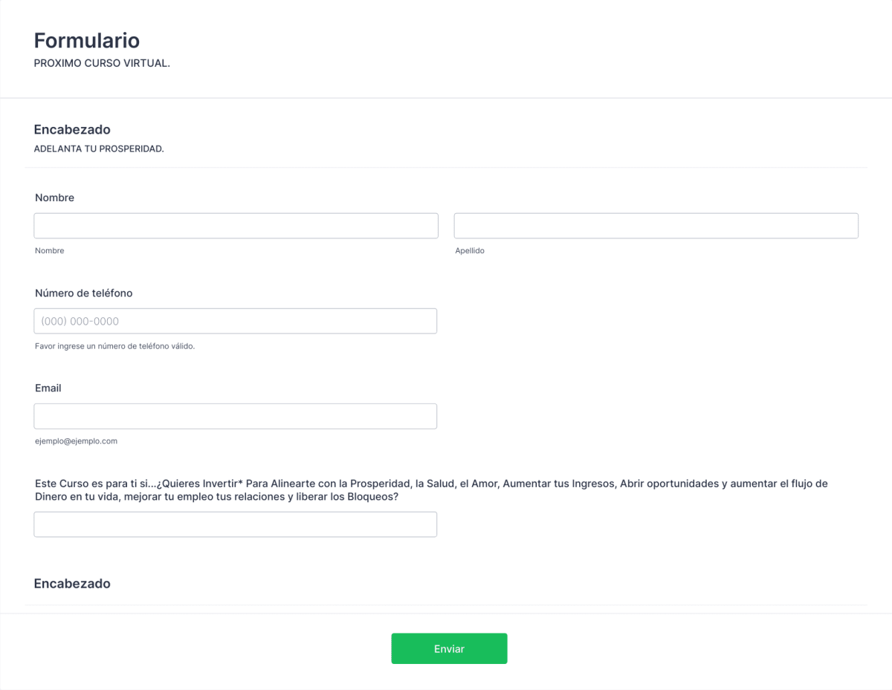Click the lower 'Encabezado' heading near the bottom

72,584
